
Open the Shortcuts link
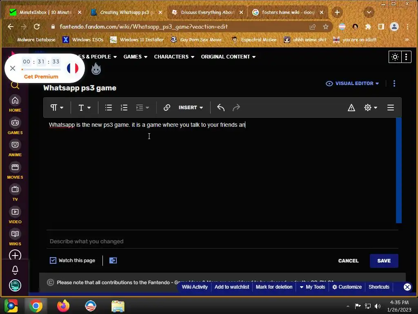click(x=379, y=287)
